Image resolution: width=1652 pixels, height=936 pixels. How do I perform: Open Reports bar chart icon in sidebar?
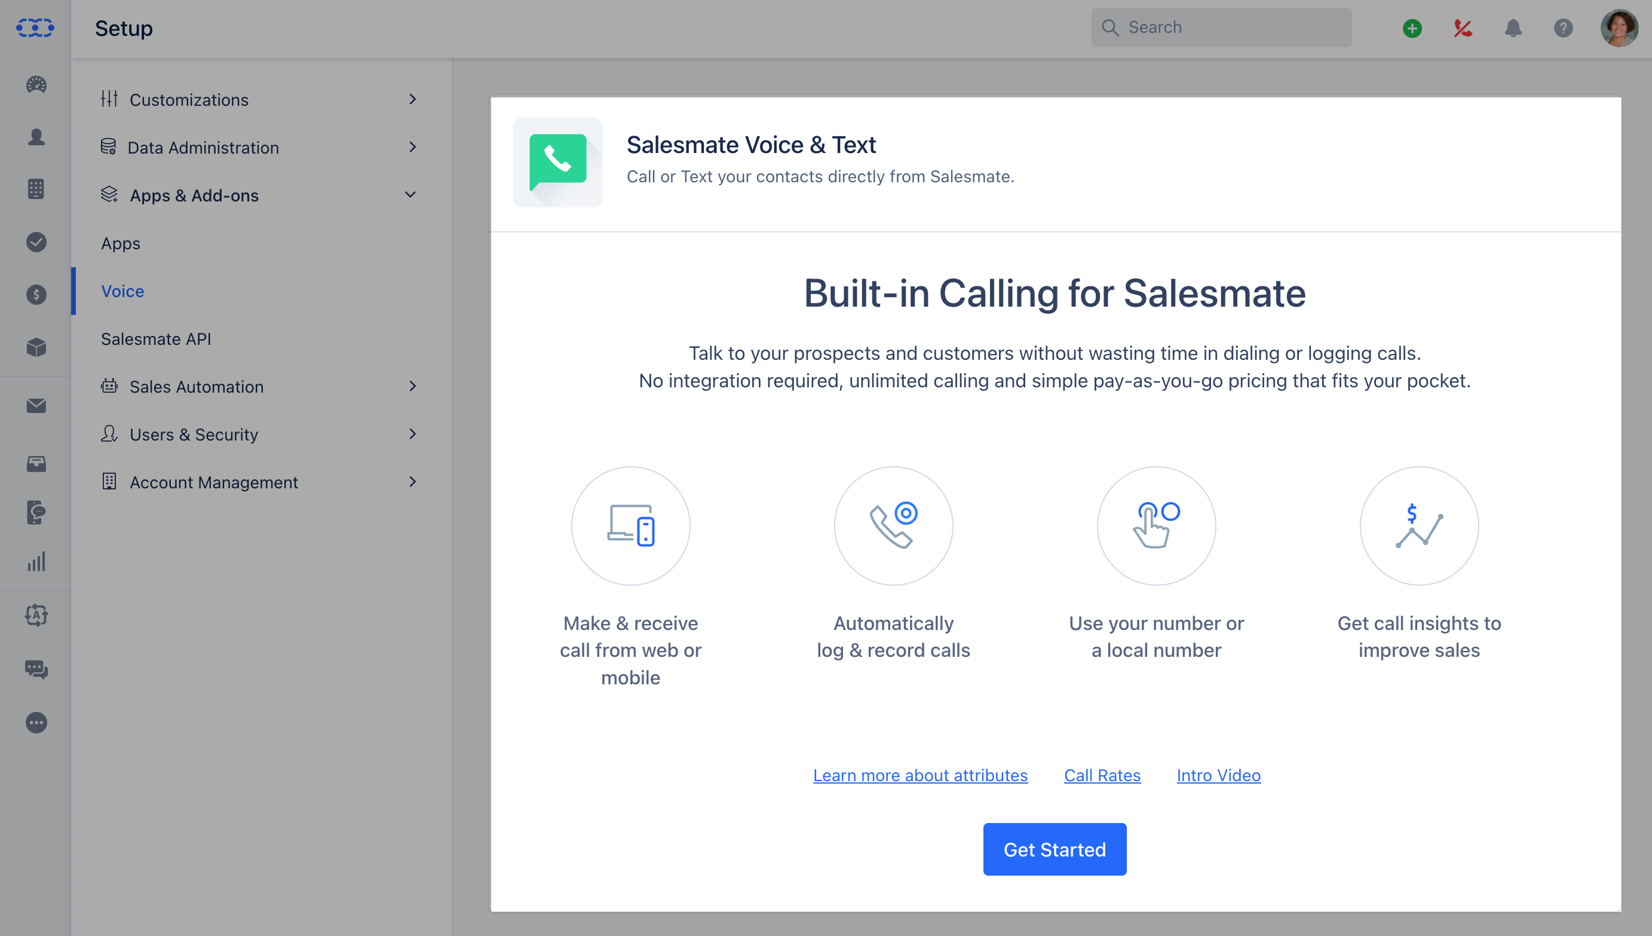(x=36, y=561)
